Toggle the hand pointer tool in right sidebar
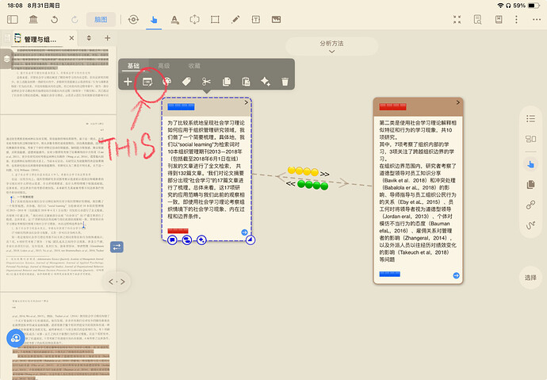This screenshot has height=380, width=547. [531, 163]
